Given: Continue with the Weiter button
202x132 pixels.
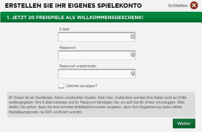Looking at the screenshot, I should point(184,123).
